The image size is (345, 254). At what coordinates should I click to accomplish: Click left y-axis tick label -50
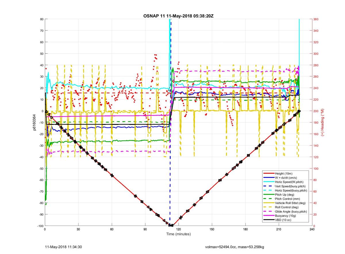click(41, 168)
